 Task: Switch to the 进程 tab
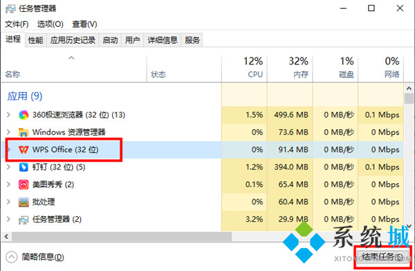13,39
